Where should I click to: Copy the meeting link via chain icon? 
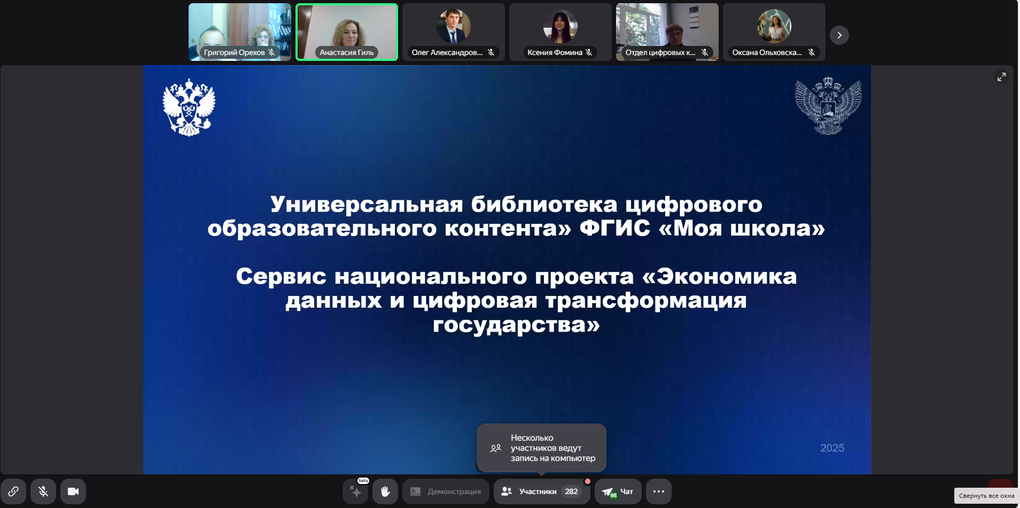point(13,491)
